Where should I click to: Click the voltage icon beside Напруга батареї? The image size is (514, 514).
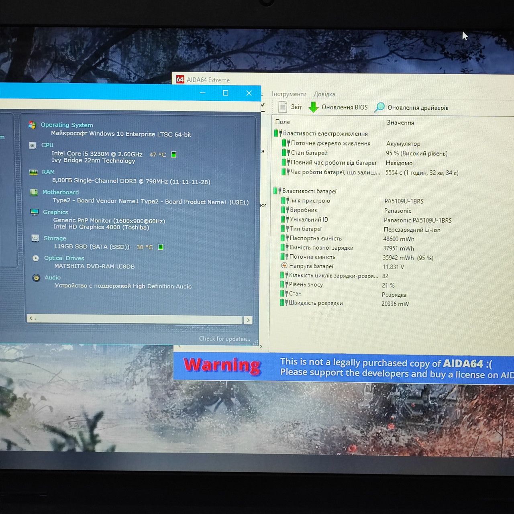point(284,266)
